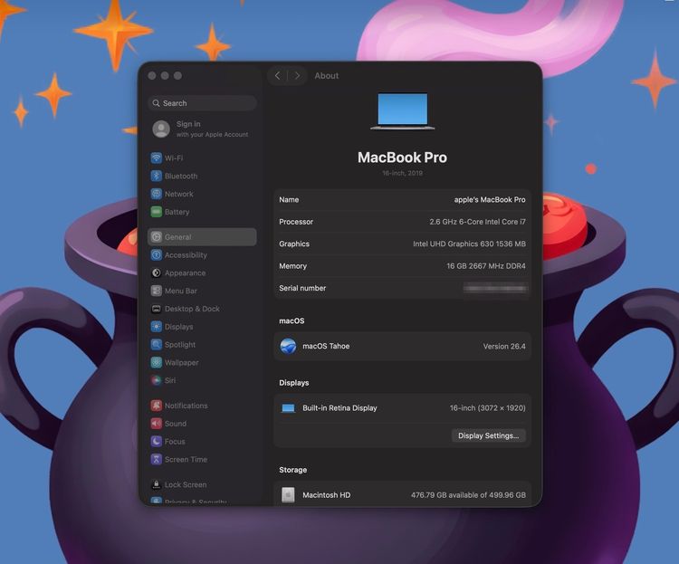Open Screen Time hourglass icon
Screen dimensions: 679x564
click(x=157, y=459)
